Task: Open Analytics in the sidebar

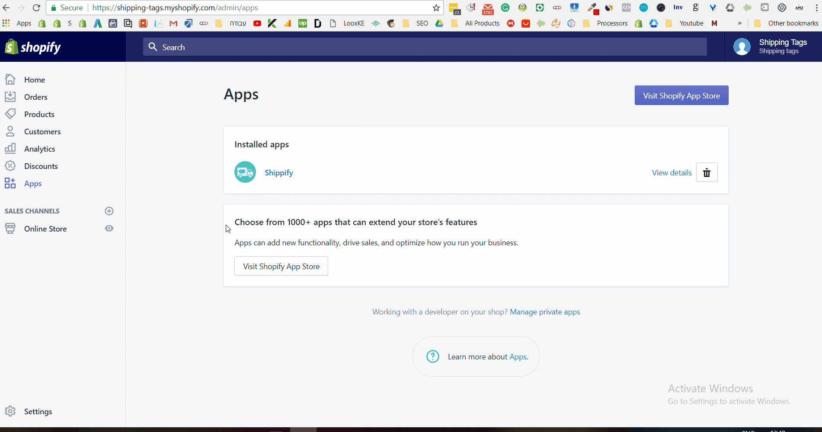Action: point(40,149)
